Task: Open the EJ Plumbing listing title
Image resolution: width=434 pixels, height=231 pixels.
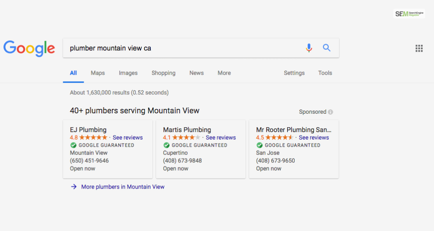Action: (88, 130)
